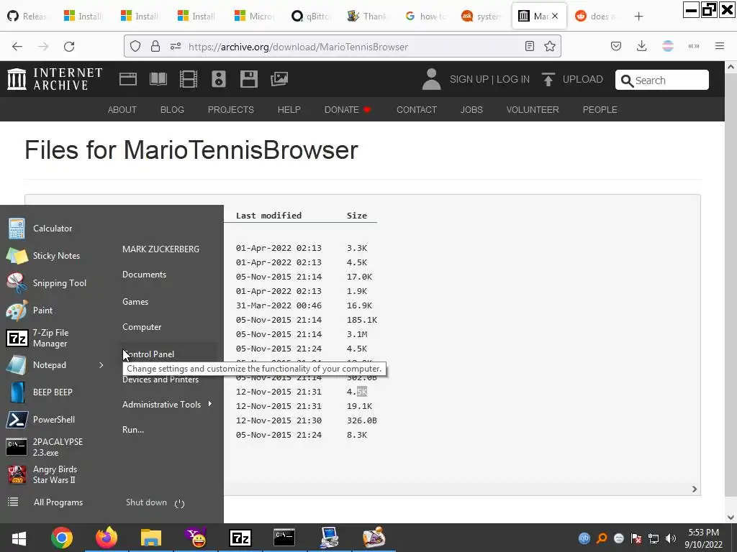Switch to the Releases GitHub tab
Screen dimensions: 737x552
point(27,17)
